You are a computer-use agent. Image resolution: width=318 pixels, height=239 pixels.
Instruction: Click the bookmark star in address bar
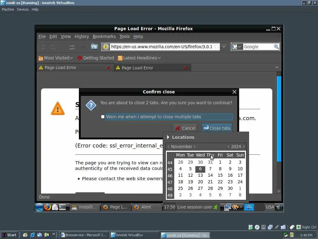pyautogui.click(x=216, y=47)
